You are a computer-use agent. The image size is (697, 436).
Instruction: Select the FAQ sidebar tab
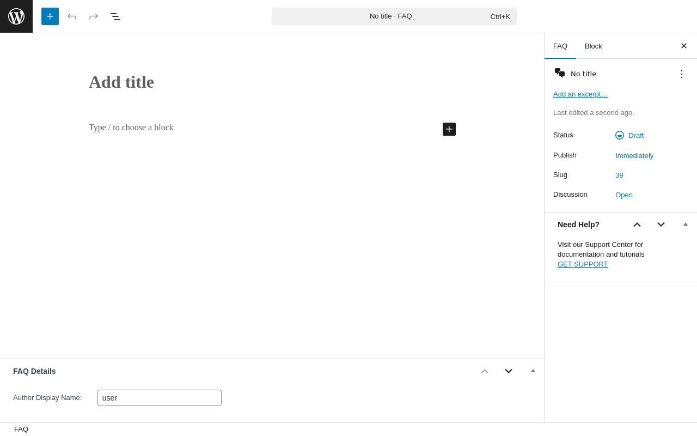[560, 46]
